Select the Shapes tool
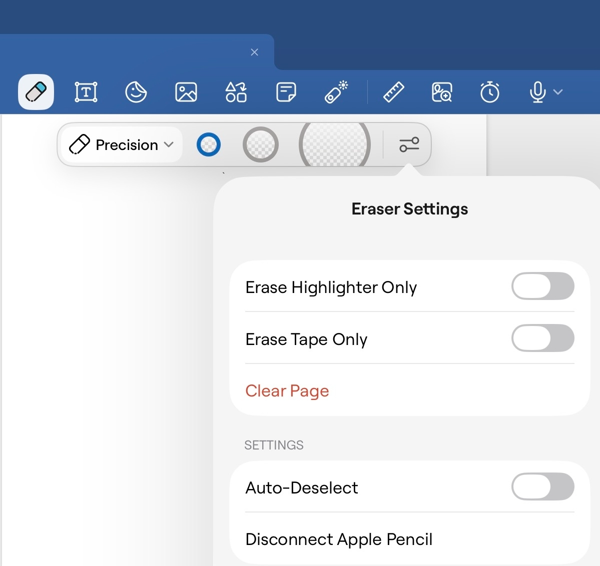This screenshot has width=600, height=566. [x=236, y=92]
